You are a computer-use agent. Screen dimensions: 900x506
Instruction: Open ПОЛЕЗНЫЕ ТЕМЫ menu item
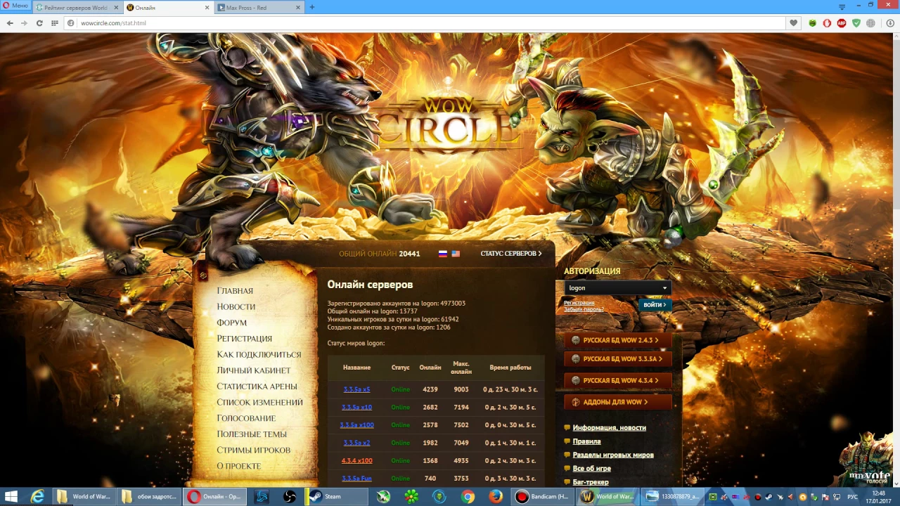point(252,434)
